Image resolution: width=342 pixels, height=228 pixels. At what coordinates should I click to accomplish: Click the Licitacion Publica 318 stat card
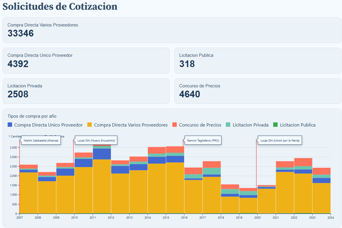click(258, 61)
